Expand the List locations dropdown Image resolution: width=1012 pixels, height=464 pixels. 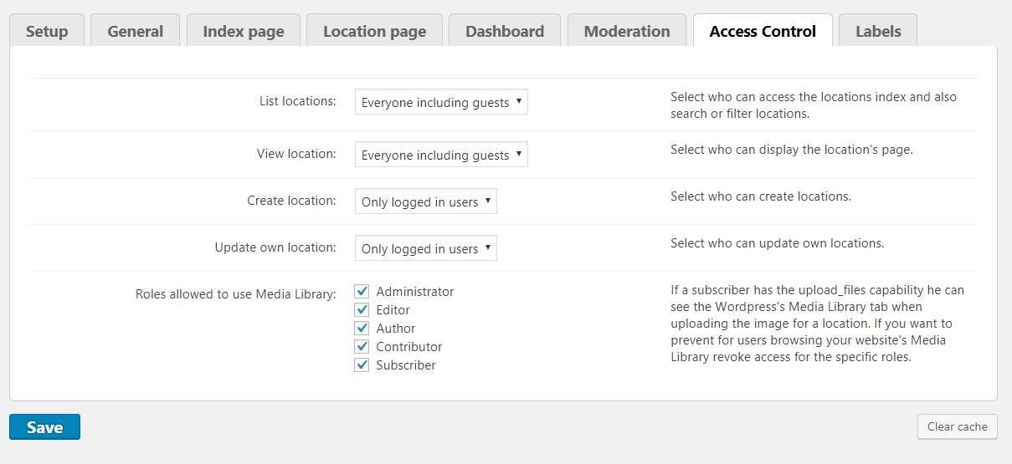pyautogui.click(x=441, y=102)
